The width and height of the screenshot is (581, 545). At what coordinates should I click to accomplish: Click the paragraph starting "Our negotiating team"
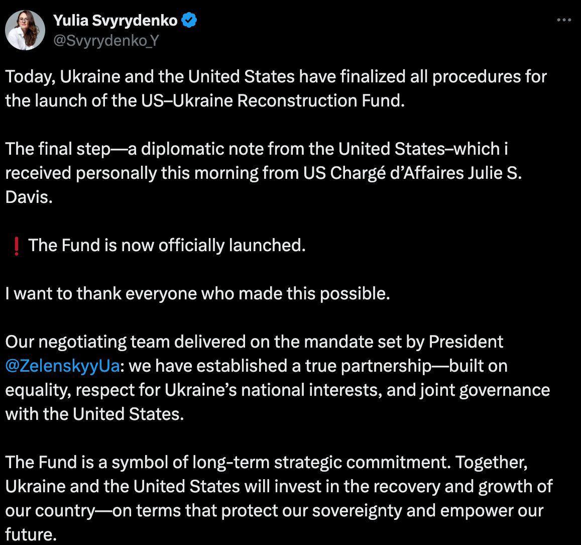point(276,378)
